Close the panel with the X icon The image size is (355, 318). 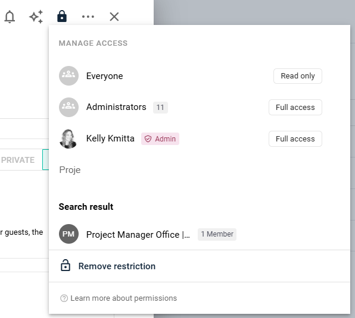[x=114, y=17]
